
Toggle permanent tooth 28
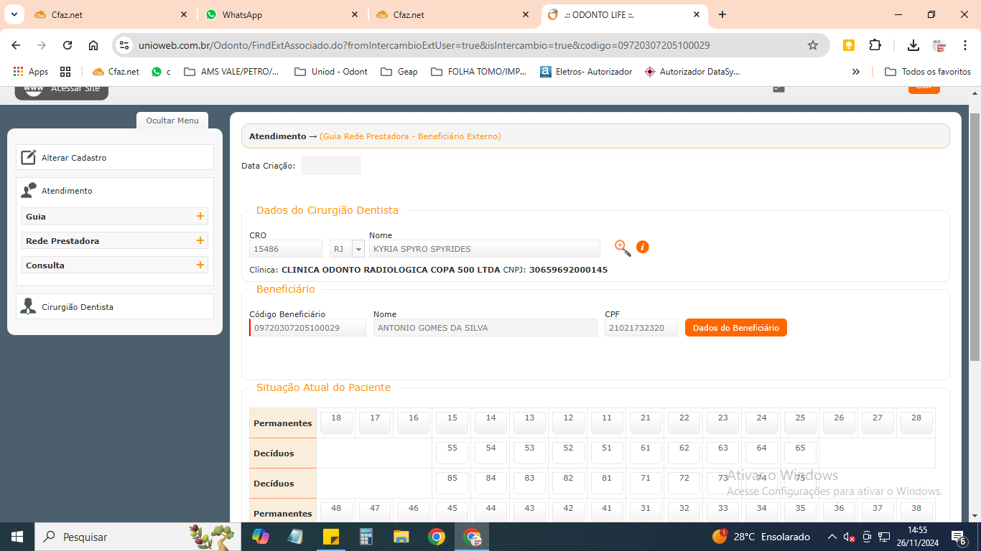click(916, 423)
